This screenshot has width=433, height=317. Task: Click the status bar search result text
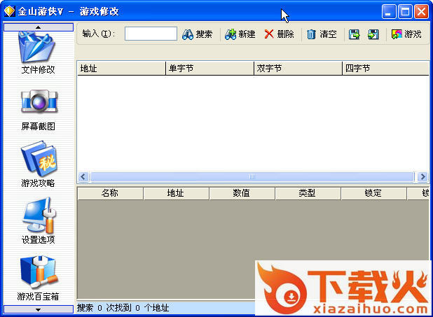coord(123,308)
